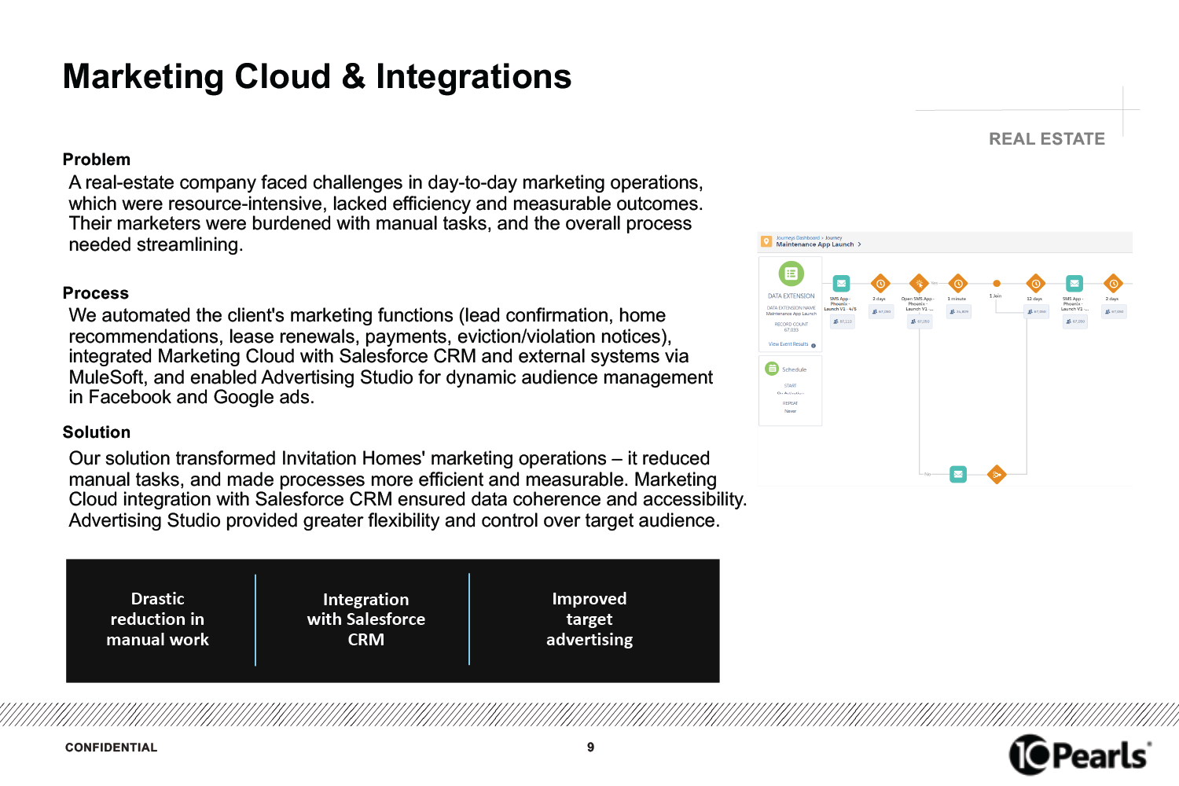Select the 12 days wait activity icon
This screenshot has height=786, width=1179.
[1035, 283]
